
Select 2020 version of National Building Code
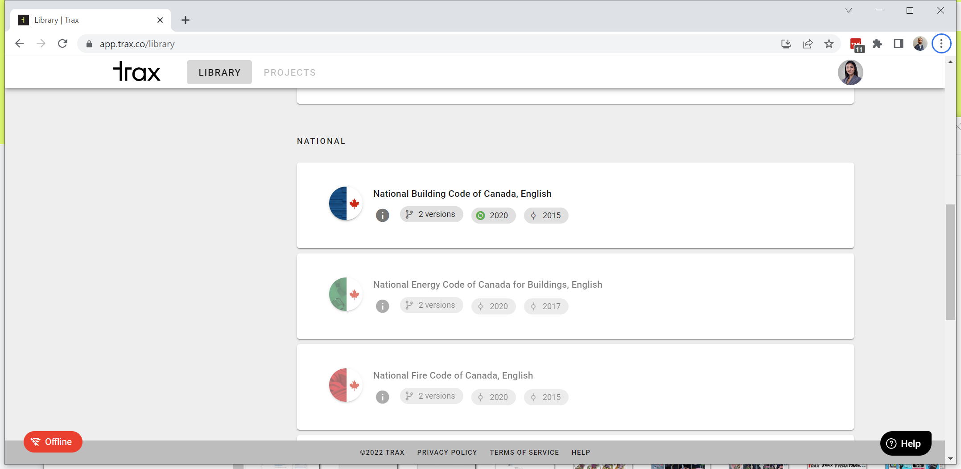pyautogui.click(x=493, y=216)
